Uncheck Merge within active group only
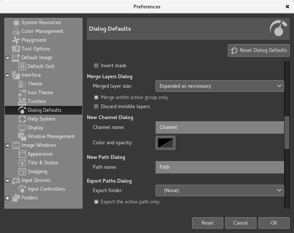The height and width of the screenshot is (233, 294). click(96, 98)
